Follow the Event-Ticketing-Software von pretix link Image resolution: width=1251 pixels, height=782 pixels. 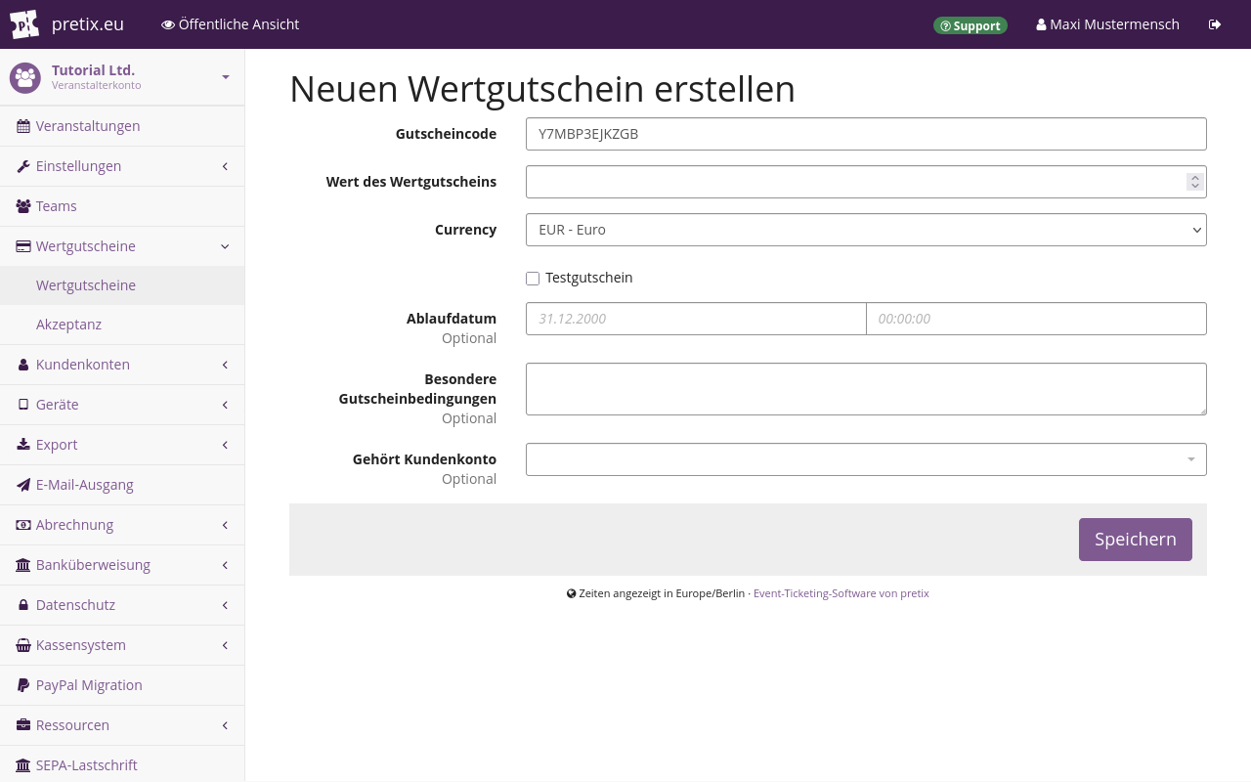[x=841, y=593]
